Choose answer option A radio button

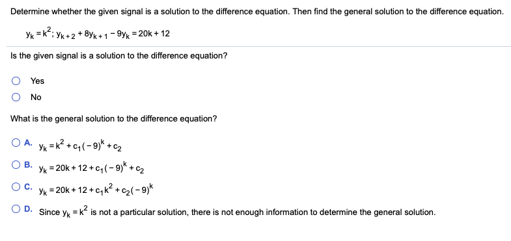[x=16, y=143]
